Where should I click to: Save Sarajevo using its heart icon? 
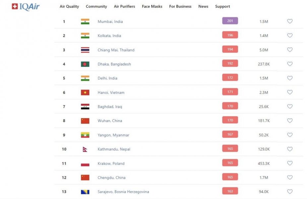tap(290, 192)
